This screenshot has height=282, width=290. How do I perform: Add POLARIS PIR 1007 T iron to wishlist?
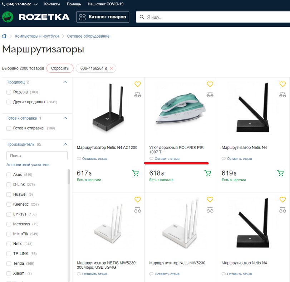pos(210,84)
